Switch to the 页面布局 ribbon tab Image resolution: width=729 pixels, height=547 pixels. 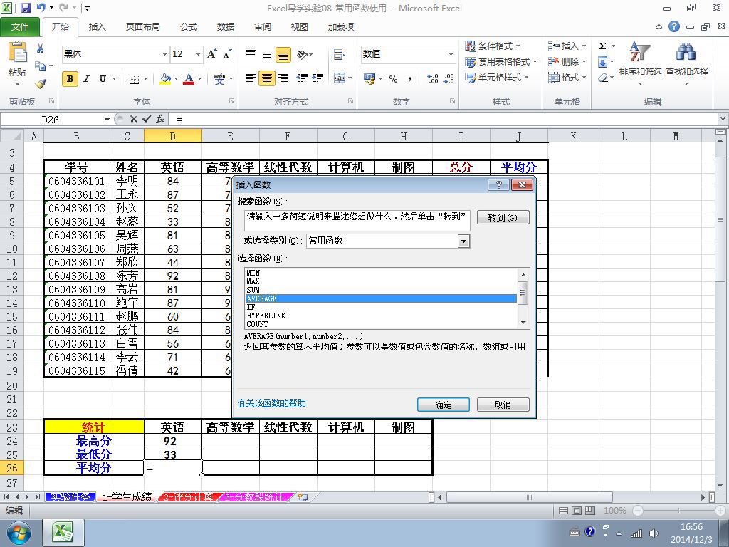click(x=142, y=27)
